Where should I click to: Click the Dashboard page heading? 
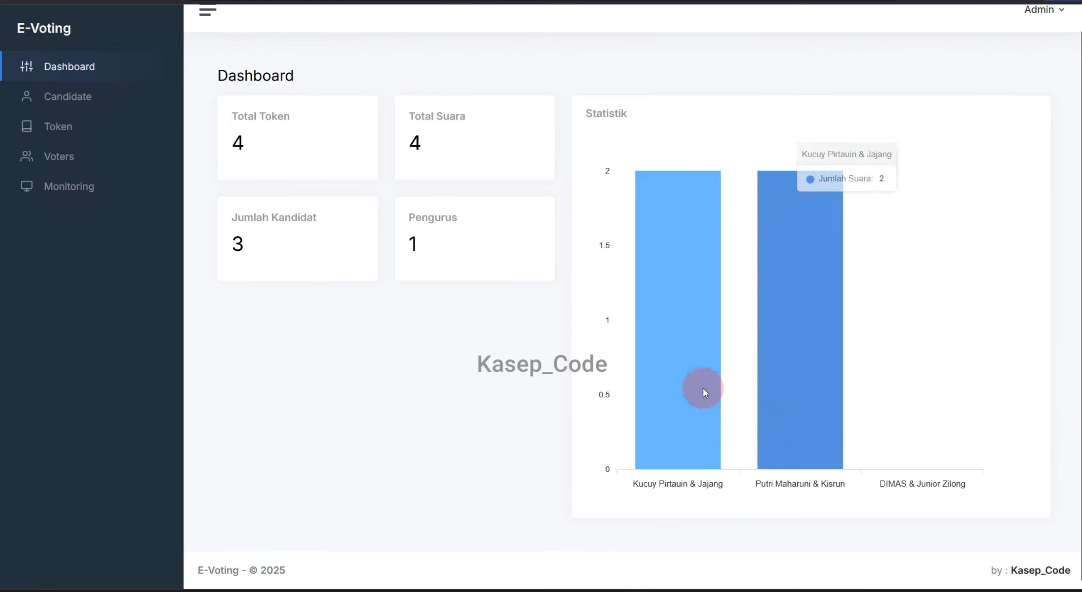[x=256, y=76]
